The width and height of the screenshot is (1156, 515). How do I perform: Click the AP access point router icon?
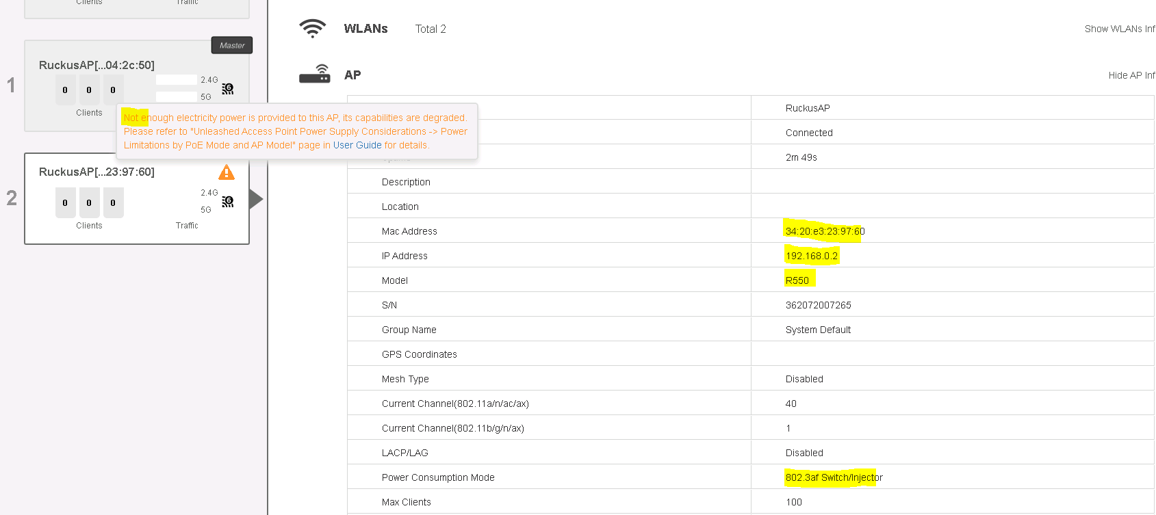(x=315, y=74)
